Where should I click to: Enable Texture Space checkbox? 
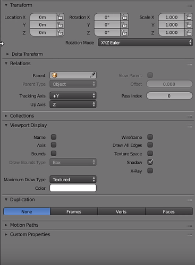(x=150, y=153)
